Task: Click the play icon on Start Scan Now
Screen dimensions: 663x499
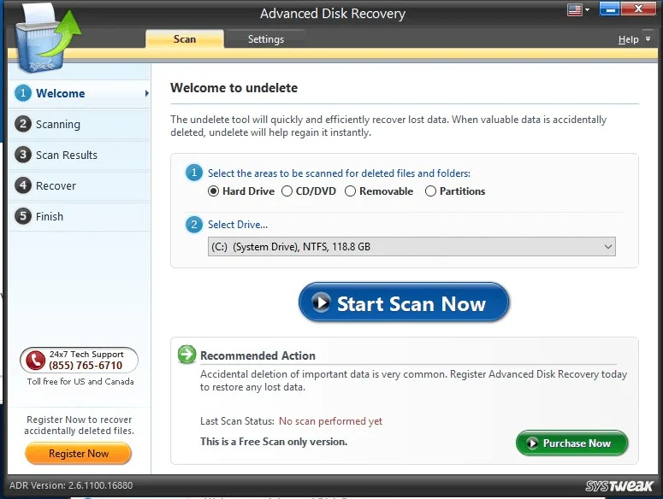Action: [321, 302]
